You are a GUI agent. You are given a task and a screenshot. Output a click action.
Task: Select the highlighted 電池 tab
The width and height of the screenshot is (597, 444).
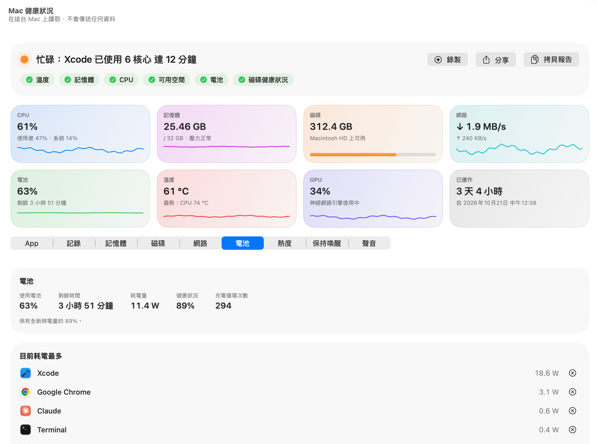tap(243, 243)
